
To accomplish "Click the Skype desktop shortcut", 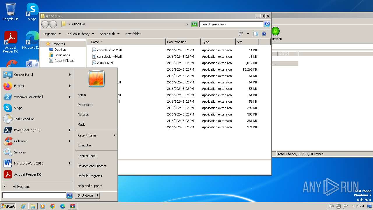I will coord(32,12).
